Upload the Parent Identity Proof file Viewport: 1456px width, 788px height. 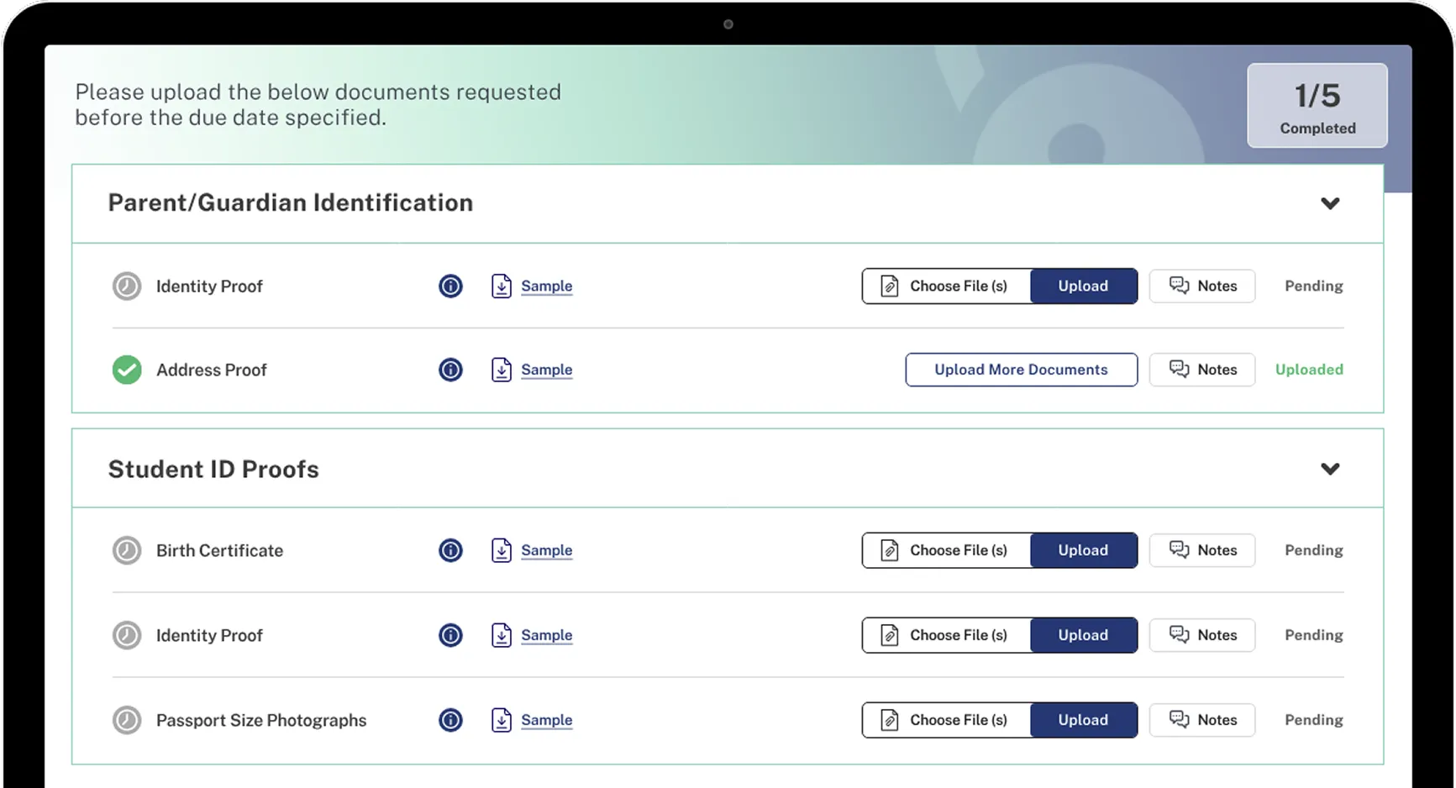point(1083,286)
